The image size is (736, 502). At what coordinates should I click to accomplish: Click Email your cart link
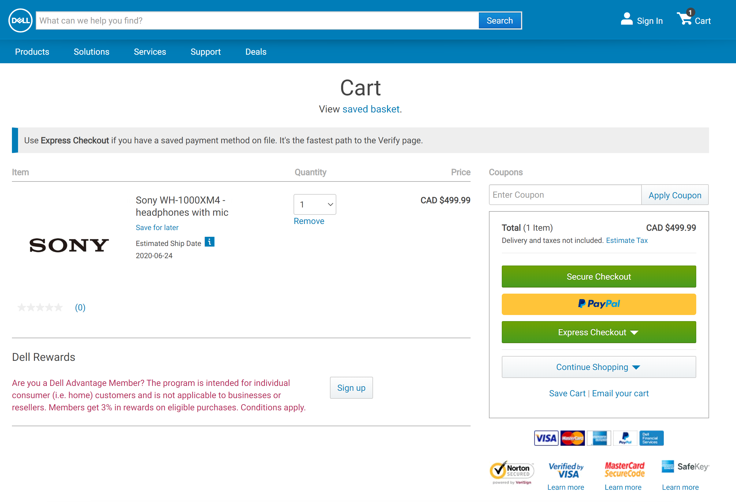tap(620, 393)
